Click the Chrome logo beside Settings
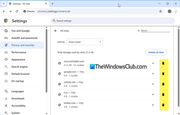The image size is (180, 115). (x=6, y=21)
